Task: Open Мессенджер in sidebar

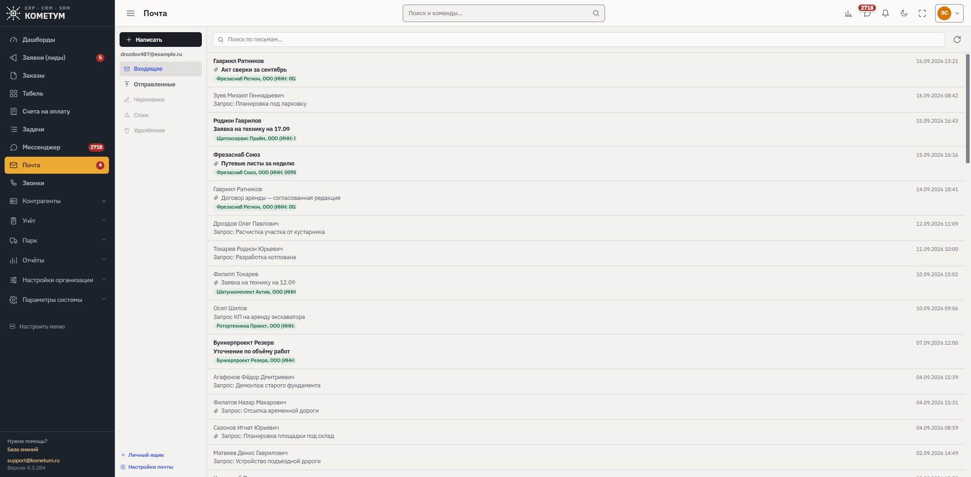Action: tap(57, 147)
